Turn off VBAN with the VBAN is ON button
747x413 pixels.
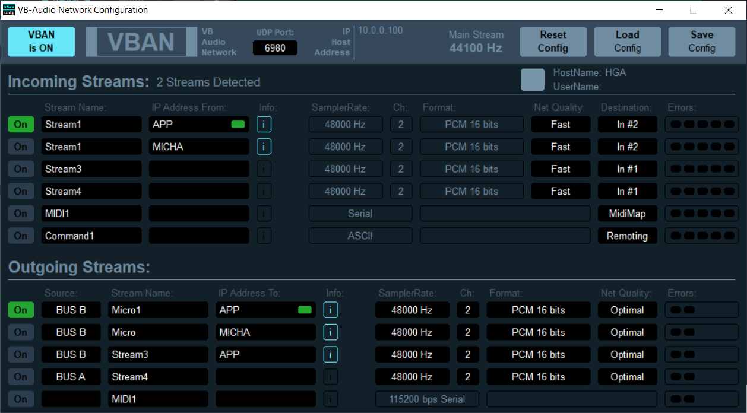pyautogui.click(x=42, y=42)
